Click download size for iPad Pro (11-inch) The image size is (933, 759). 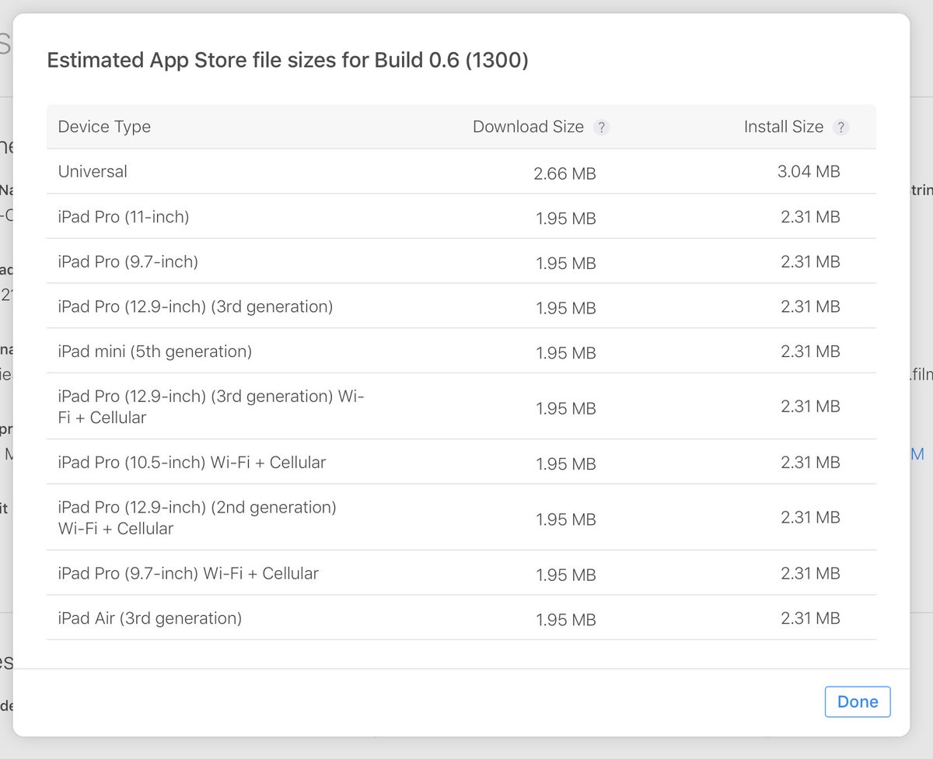(566, 219)
